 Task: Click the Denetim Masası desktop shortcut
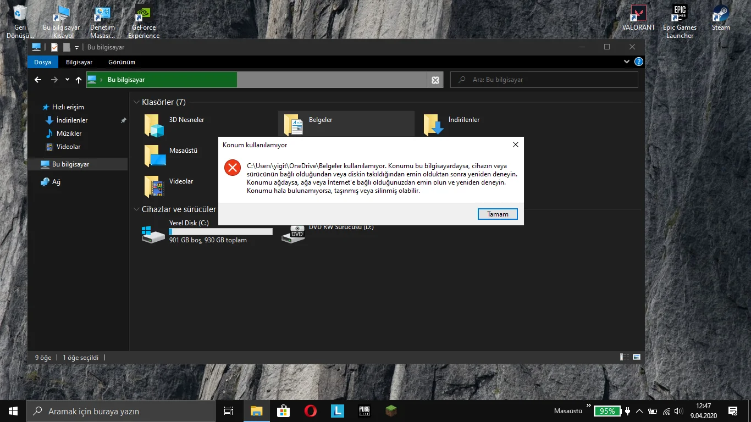pos(102,22)
